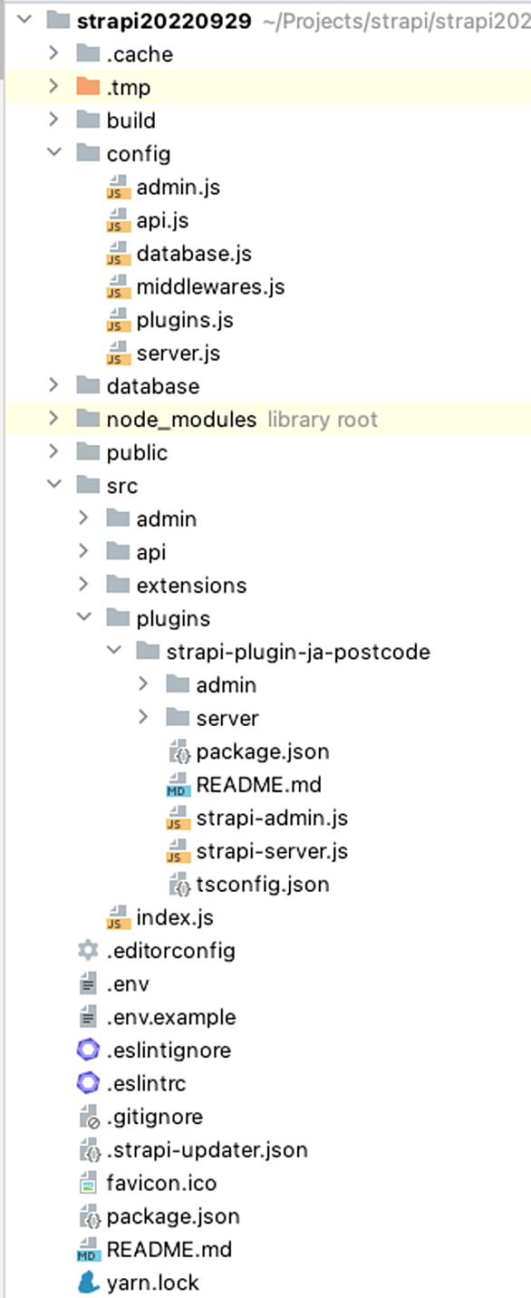This screenshot has height=1298, width=531.
Task: Click the .eslintrc ESLint icon
Action: point(88,1083)
